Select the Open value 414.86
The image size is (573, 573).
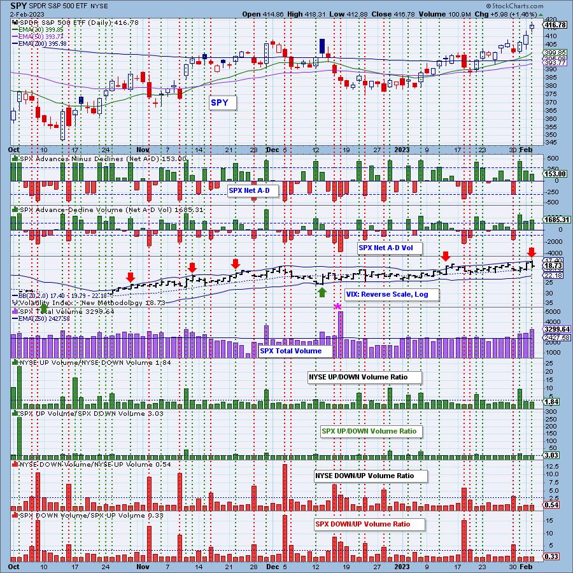click(x=272, y=14)
